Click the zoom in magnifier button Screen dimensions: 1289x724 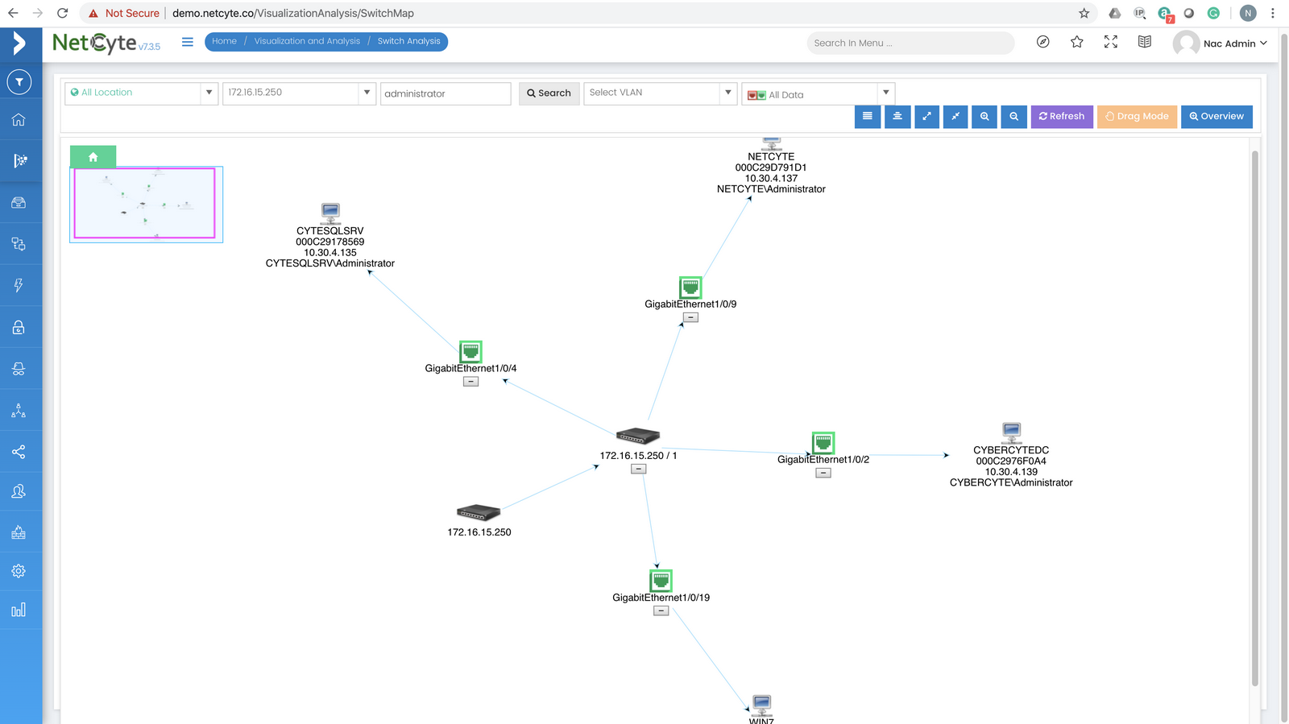pos(984,117)
